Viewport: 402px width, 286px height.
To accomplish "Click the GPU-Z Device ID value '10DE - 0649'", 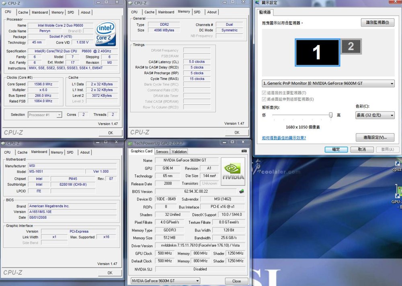I will coord(166,199).
